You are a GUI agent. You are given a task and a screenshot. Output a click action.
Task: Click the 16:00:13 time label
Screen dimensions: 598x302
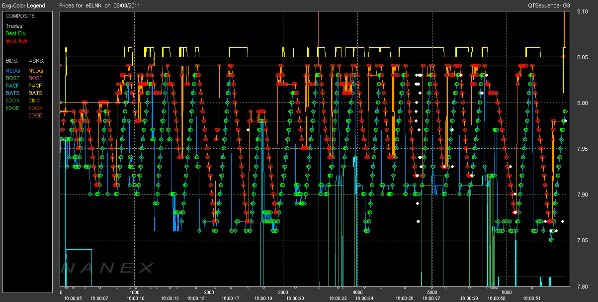(170, 299)
